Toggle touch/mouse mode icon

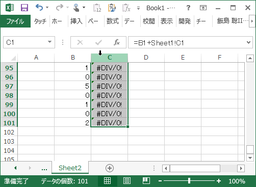click(x=76, y=8)
